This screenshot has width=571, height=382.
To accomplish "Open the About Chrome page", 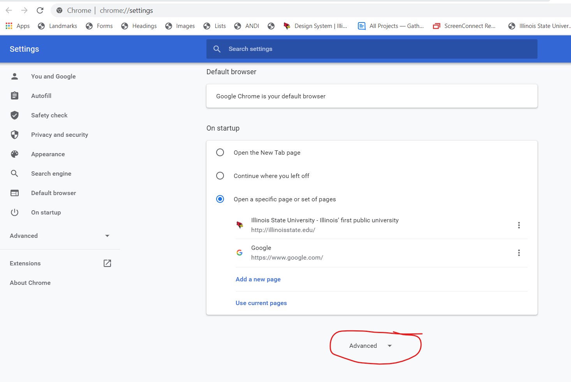I will point(30,283).
